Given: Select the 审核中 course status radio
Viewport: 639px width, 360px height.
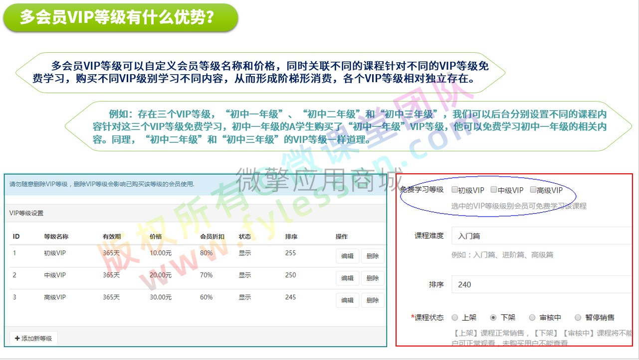Looking at the screenshot, I should 532,318.
